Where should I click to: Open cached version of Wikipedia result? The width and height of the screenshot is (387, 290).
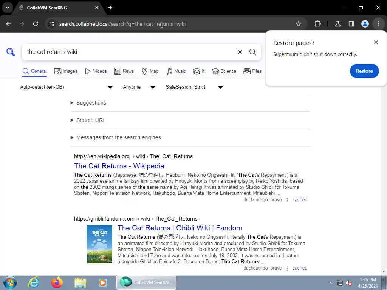tap(300, 200)
